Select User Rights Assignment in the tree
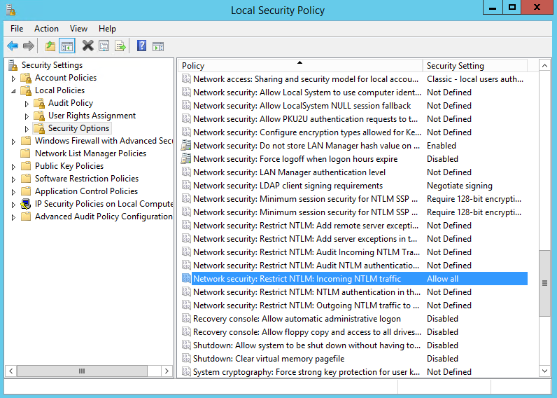 92,116
